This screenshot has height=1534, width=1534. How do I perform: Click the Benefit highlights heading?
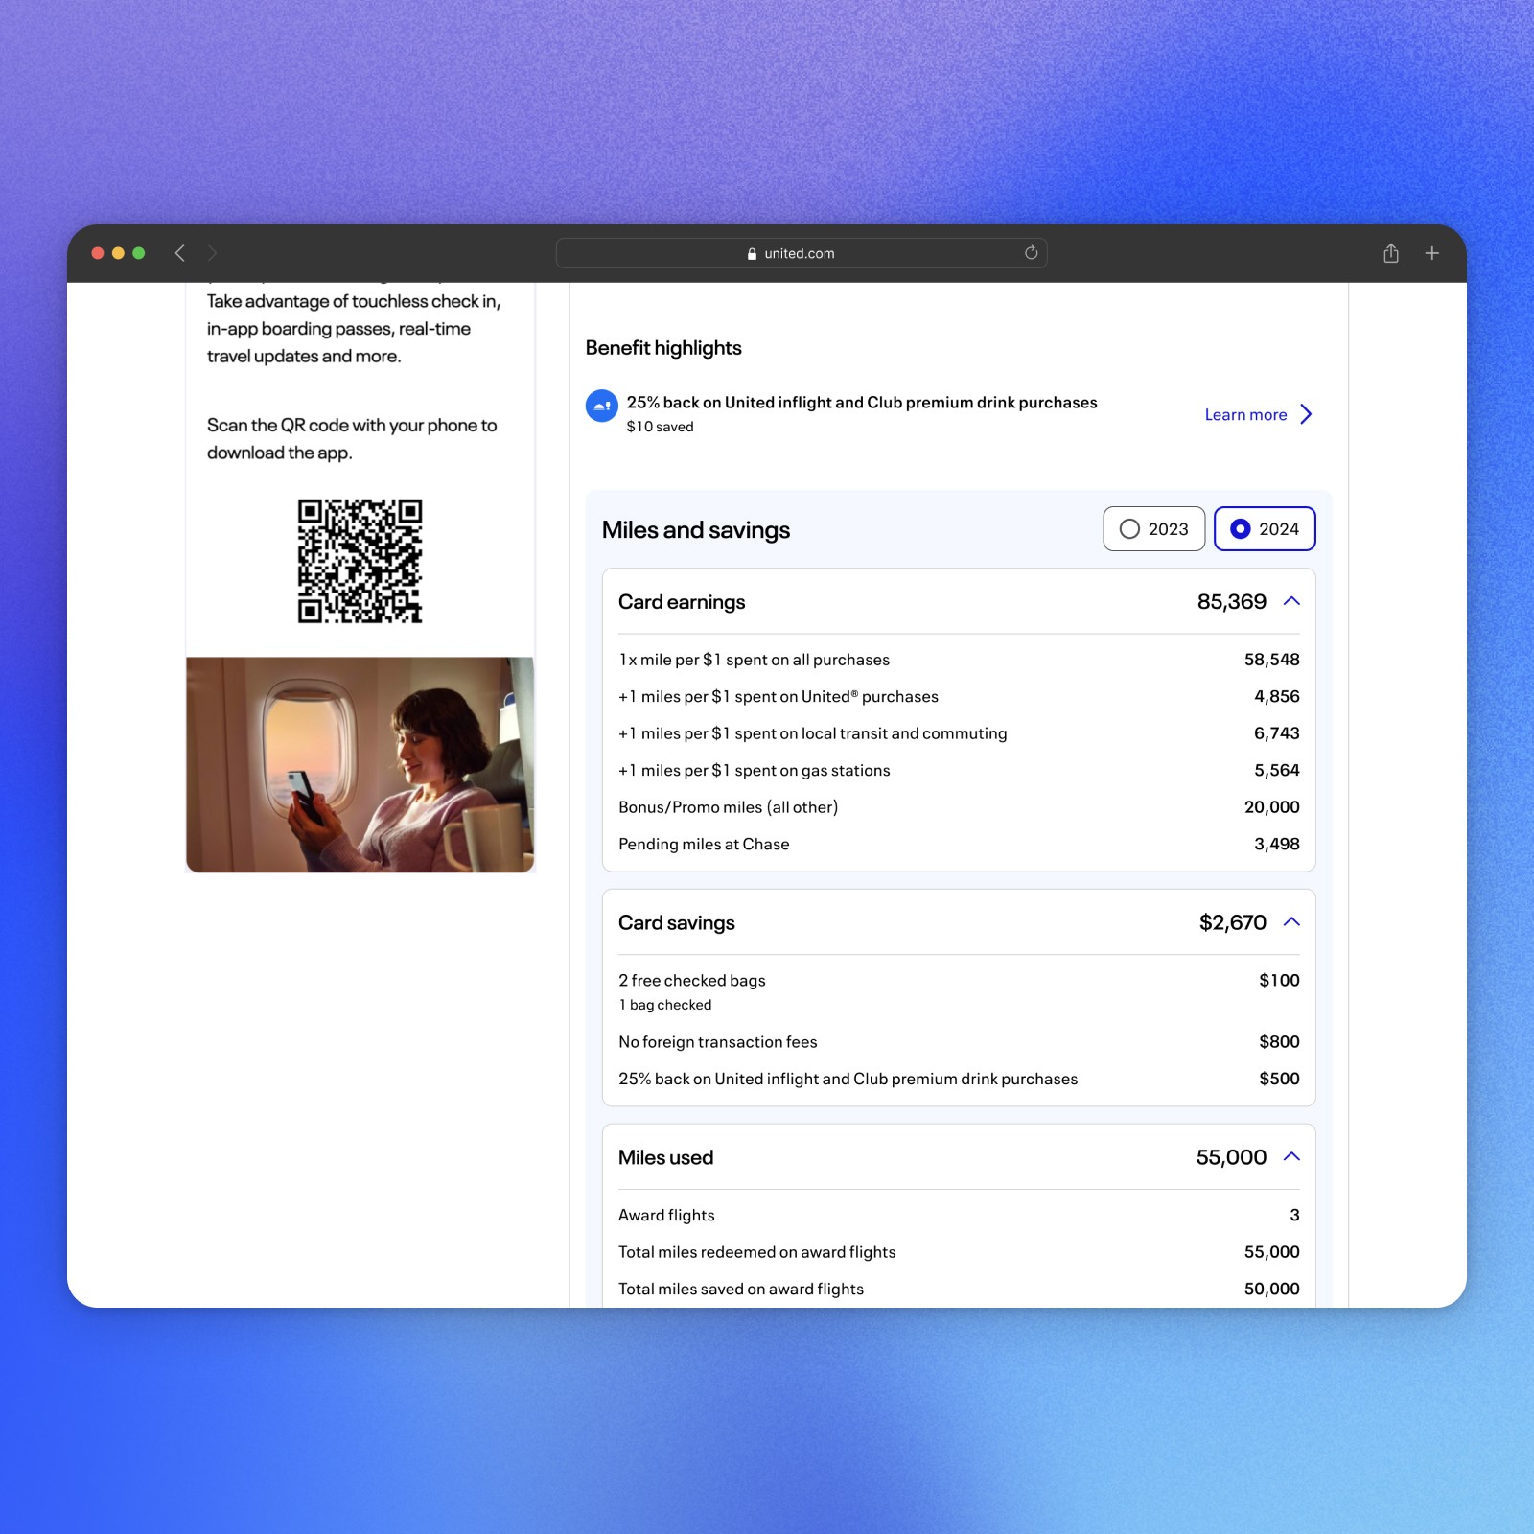pos(663,348)
